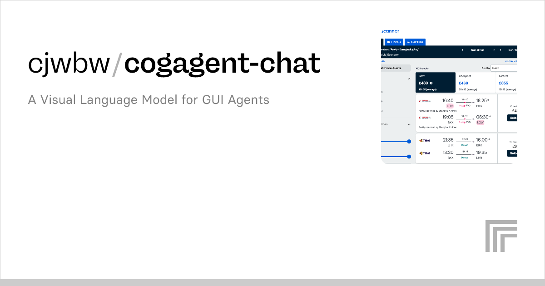This screenshot has height=286, width=545.
Task: Select the Cheapest £468 sorting card
Action: [x=476, y=82]
